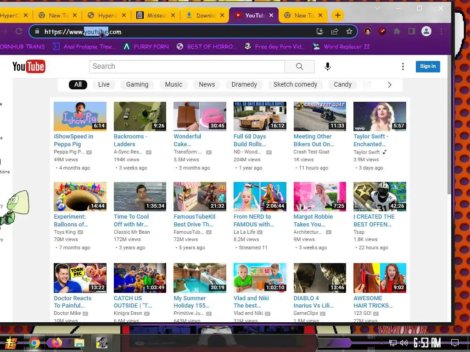Open AWESOME HAIR TRICKS video title

pos(373,302)
